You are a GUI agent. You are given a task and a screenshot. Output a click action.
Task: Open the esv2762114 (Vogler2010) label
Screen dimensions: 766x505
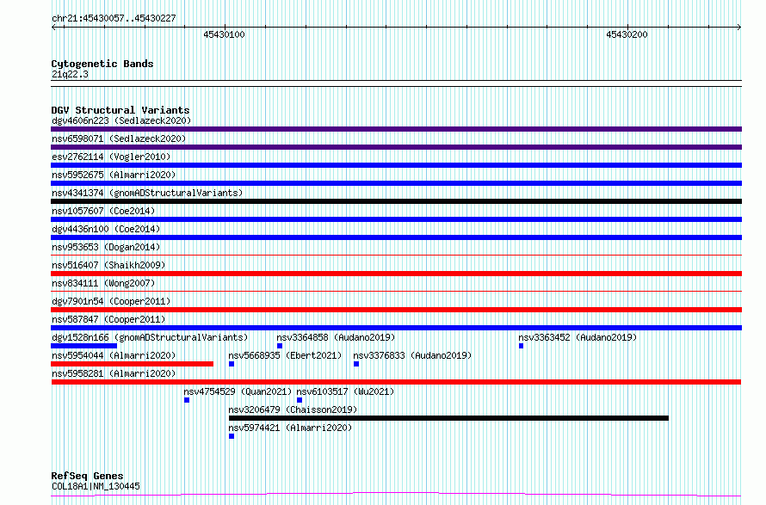[x=111, y=157]
